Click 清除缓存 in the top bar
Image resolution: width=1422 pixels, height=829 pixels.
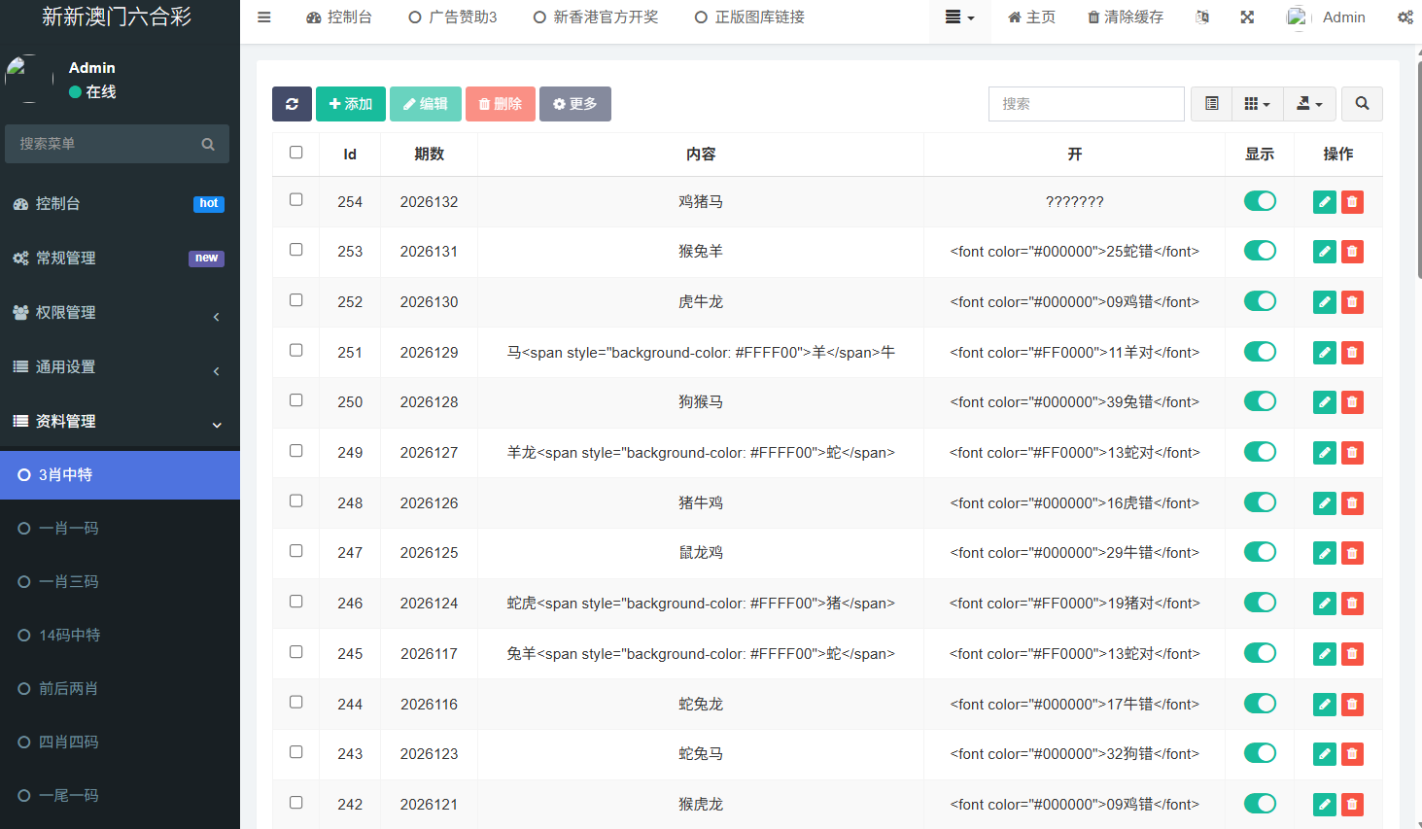click(x=1126, y=17)
